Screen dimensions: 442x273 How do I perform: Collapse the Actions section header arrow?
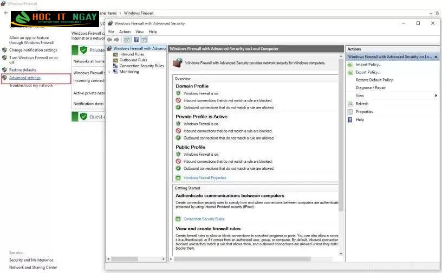click(436, 57)
